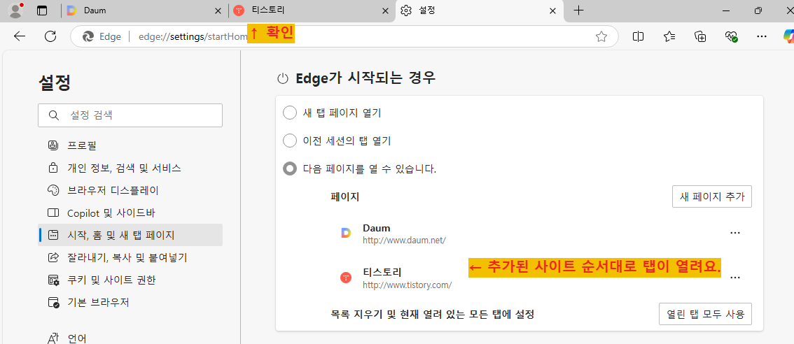Viewport: 794px width, 344px height.
Task: Toggle split screen icon
Action: [x=638, y=36]
